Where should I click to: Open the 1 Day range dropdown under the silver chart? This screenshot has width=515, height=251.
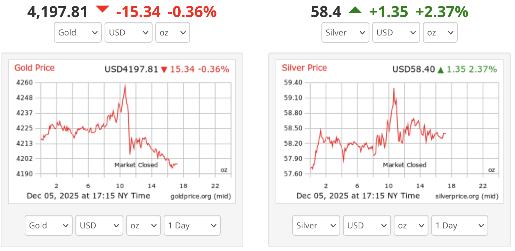460,225
